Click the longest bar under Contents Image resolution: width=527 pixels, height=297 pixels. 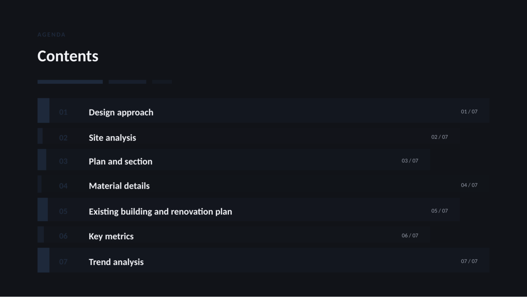tap(70, 82)
